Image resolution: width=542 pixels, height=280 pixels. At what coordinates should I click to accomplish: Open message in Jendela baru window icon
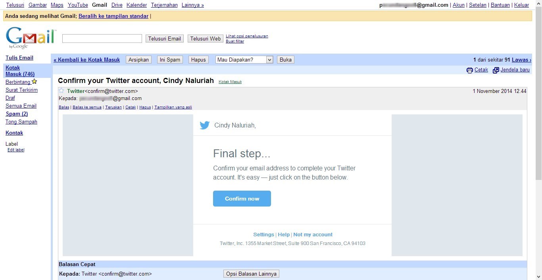(x=496, y=70)
